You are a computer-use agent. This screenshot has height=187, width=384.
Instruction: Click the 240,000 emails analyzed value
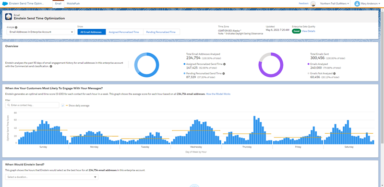(316, 68)
